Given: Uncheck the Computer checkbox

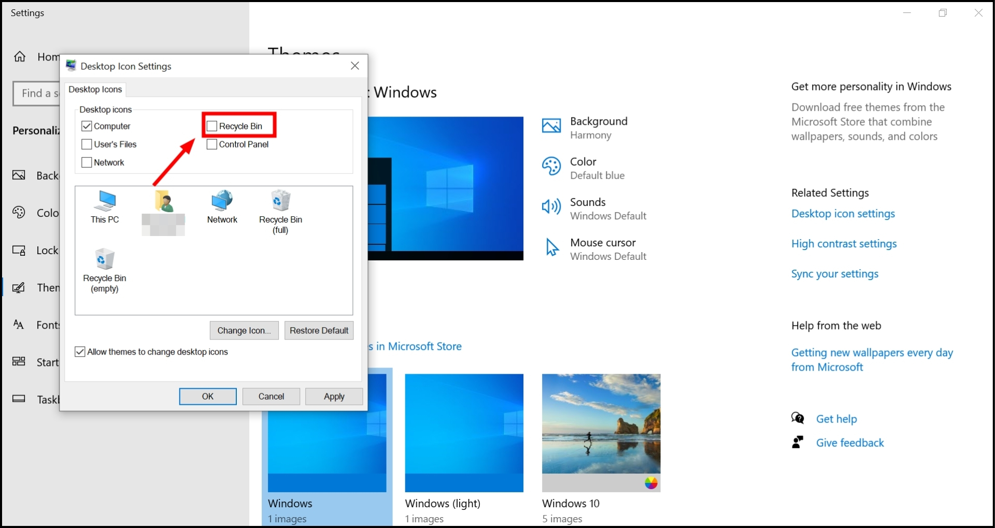Looking at the screenshot, I should click(87, 126).
